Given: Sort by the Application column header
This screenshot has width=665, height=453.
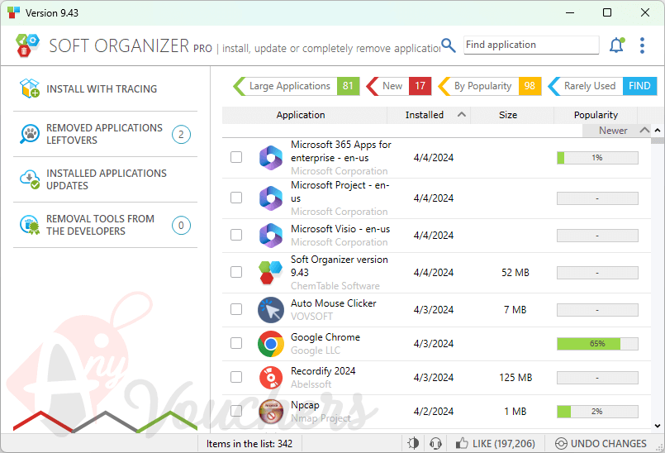Looking at the screenshot, I should coord(300,115).
